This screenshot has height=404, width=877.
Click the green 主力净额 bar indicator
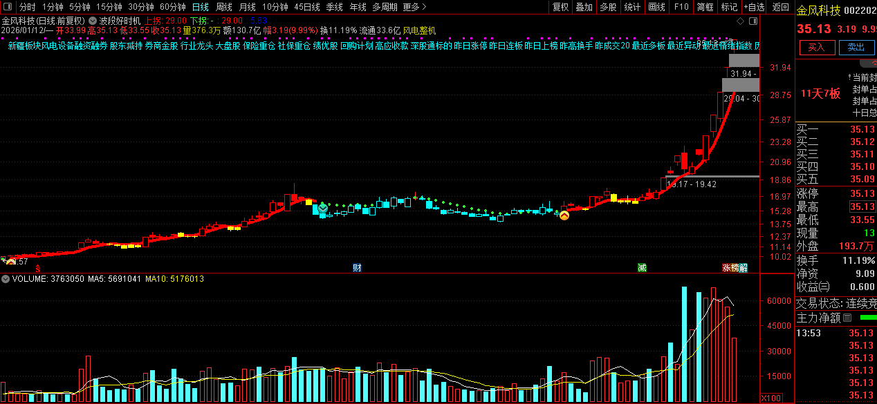pyautogui.click(x=867, y=318)
